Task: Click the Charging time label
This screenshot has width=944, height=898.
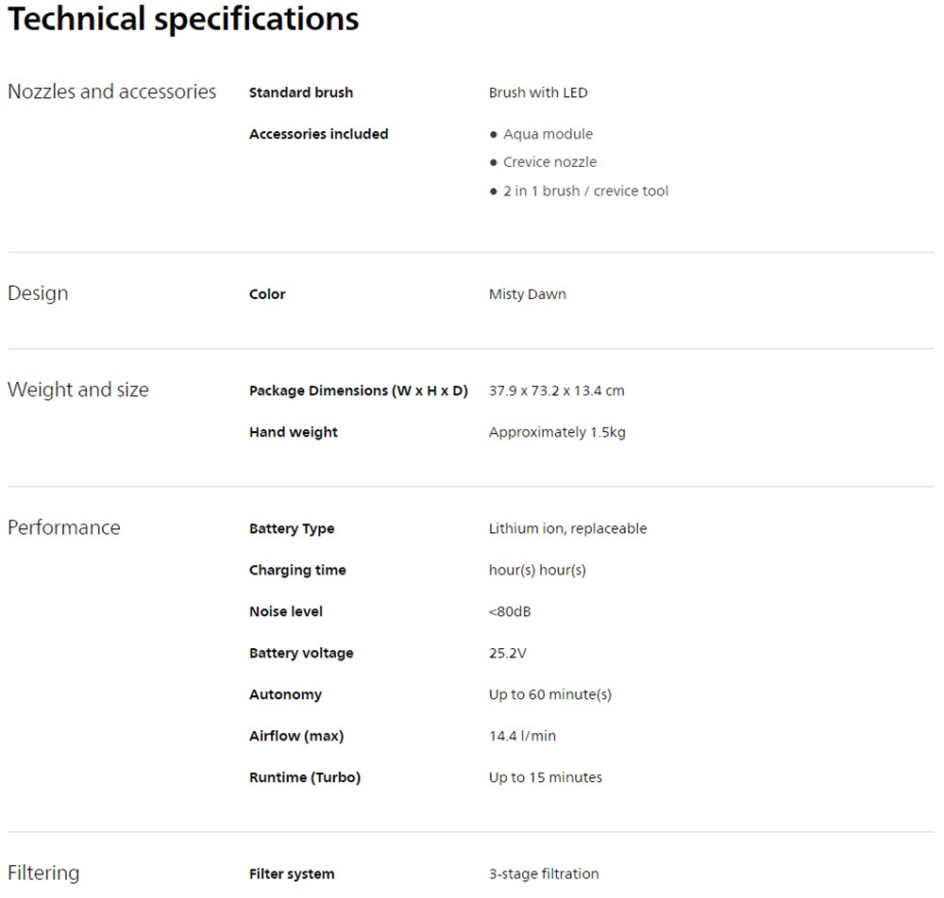Action: click(x=297, y=570)
